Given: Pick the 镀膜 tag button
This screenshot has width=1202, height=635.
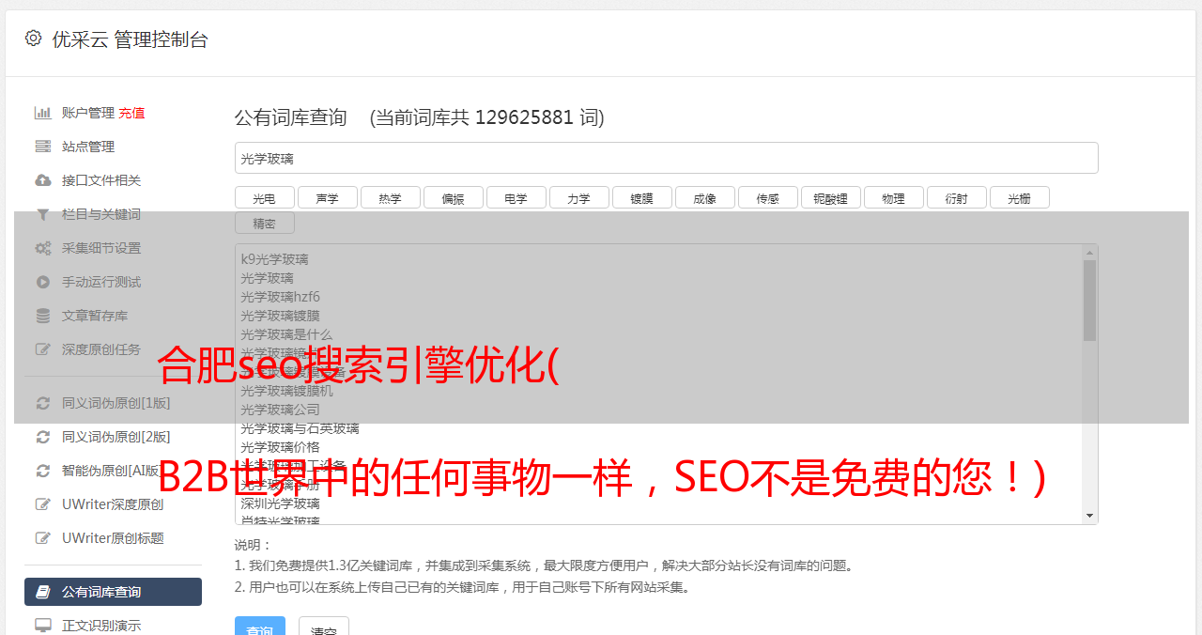Looking at the screenshot, I should coord(641,197).
